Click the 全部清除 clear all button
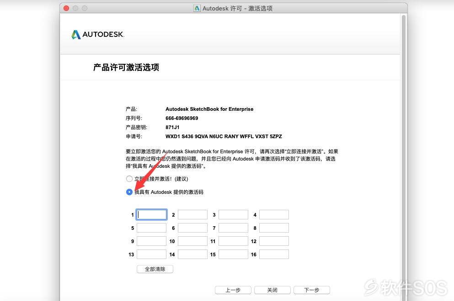The height and width of the screenshot is (301, 454). [x=155, y=269]
